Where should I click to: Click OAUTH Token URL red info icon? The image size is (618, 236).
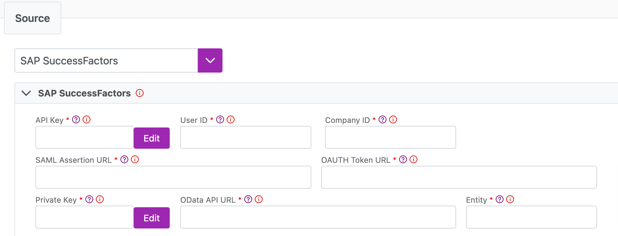414,160
